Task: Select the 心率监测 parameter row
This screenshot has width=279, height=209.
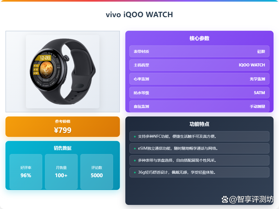Action: pyautogui.click(x=199, y=79)
